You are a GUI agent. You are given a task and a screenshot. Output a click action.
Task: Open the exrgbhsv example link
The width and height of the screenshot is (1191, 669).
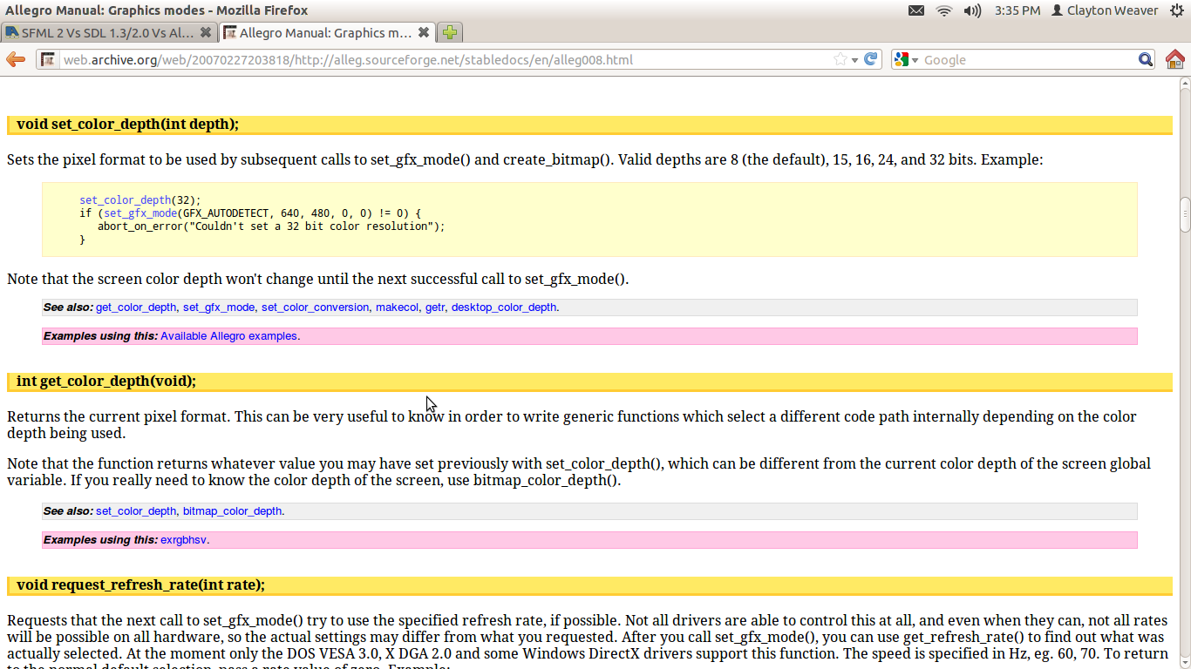point(183,540)
